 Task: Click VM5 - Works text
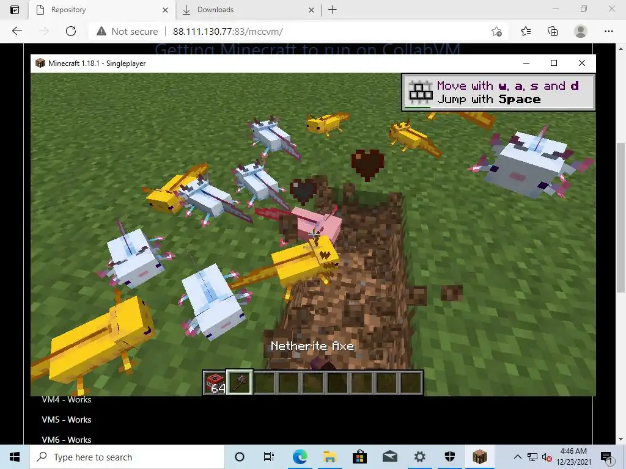[67, 420]
